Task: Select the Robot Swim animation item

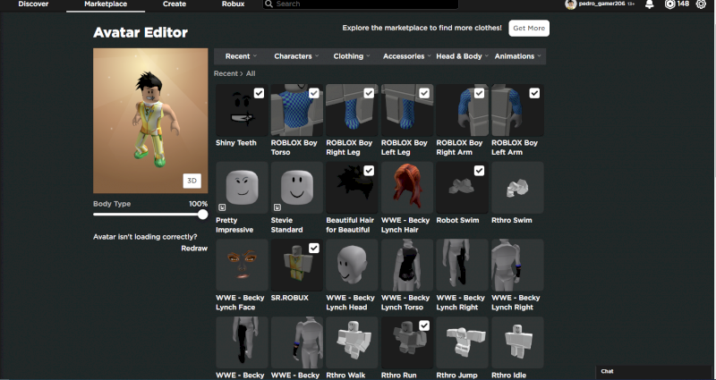Action: 462,187
